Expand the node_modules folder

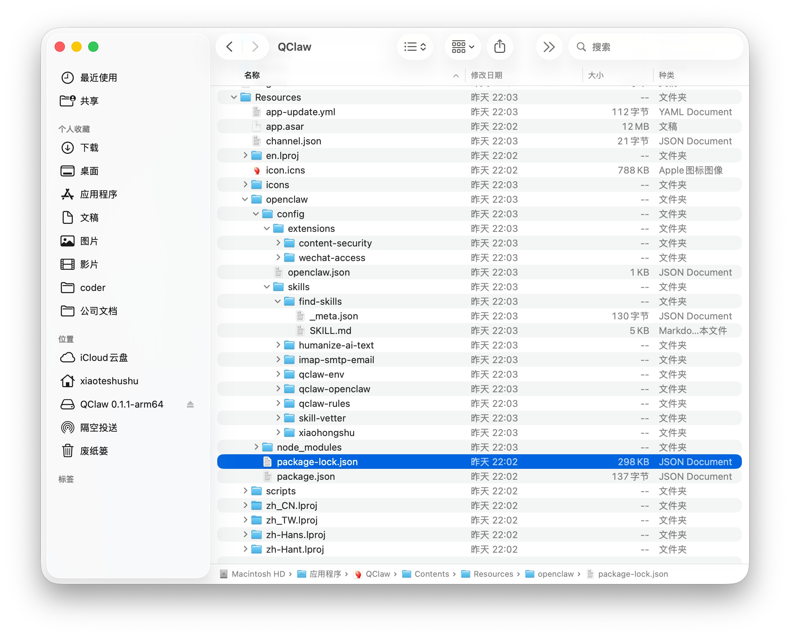tap(257, 447)
